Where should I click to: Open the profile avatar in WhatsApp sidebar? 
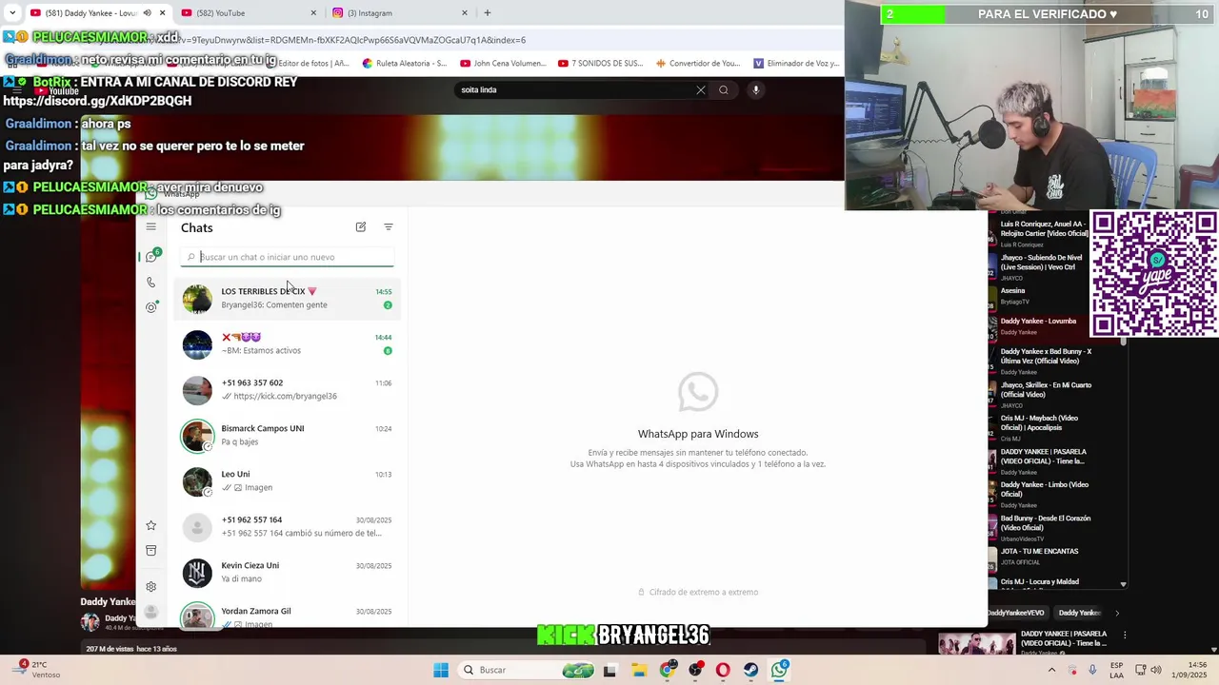pyautogui.click(x=150, y=612)
